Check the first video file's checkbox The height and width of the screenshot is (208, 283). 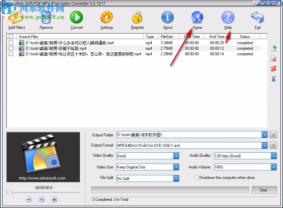[11, 43]
